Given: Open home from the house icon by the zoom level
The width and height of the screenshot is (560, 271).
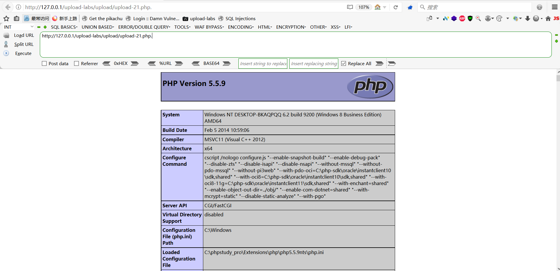Looking at the screenshot, I should (x=378, y=7).
